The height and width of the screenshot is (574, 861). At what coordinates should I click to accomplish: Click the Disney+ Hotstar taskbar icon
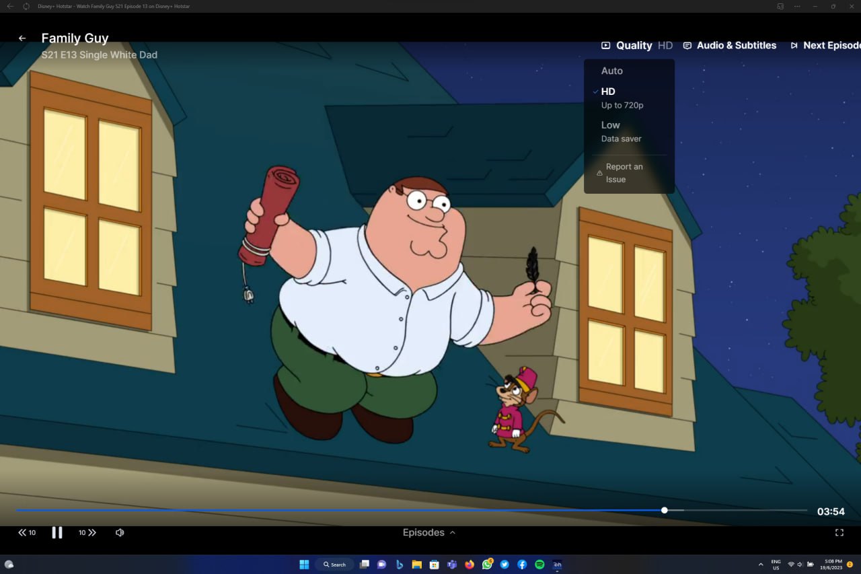tap(557, 565)
